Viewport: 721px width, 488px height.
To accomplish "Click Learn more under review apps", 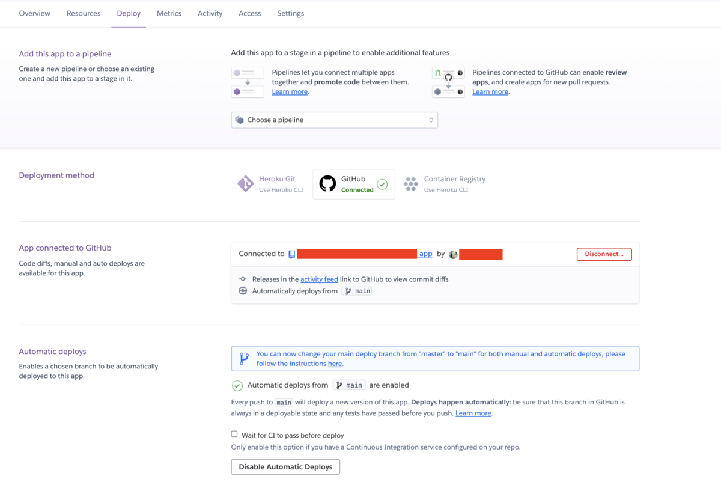I will [490, 92].
